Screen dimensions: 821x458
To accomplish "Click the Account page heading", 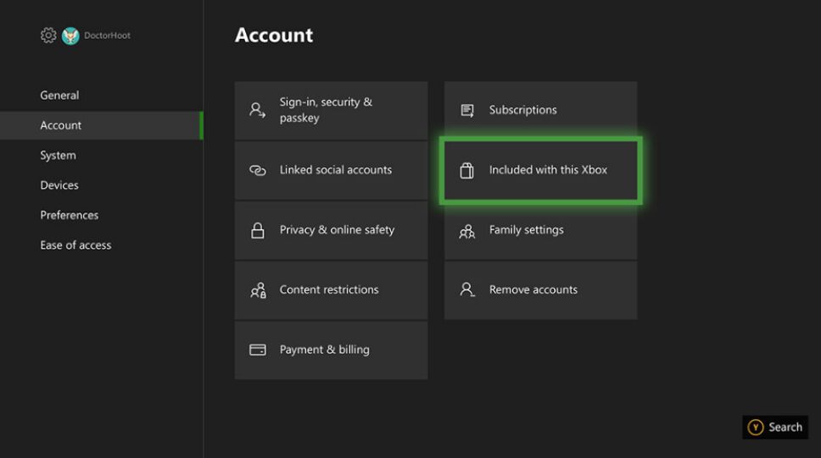I will click(x=274, y=36).
